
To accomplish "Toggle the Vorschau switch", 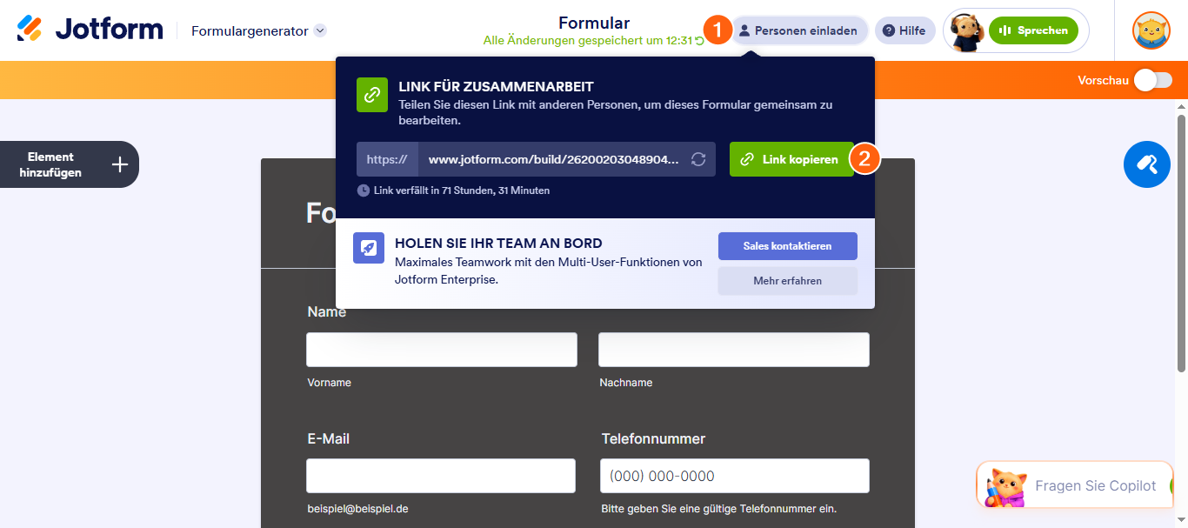I will [1152, 80].
